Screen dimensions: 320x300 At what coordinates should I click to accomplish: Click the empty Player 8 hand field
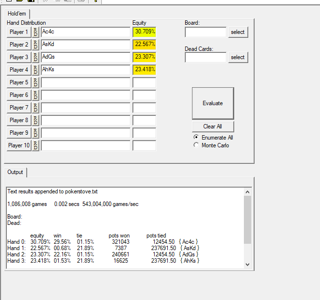(85, 120)
